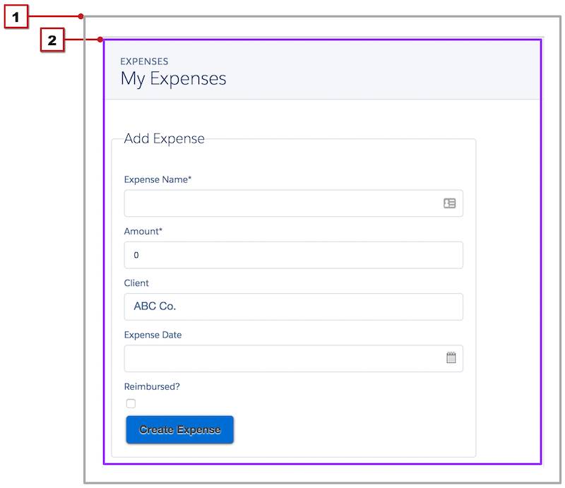Click the "Client" field label
The image size is (565, 488).
pos(136,283)
